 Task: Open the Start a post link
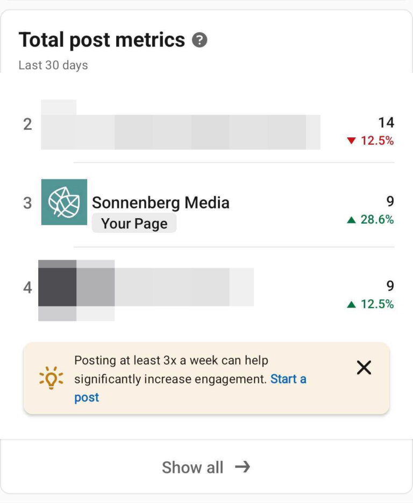pyautogui.click(x=289, y=379)
